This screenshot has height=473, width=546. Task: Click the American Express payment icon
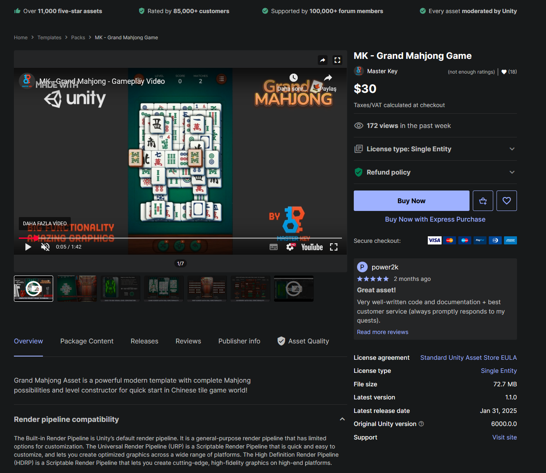(510, 240)
